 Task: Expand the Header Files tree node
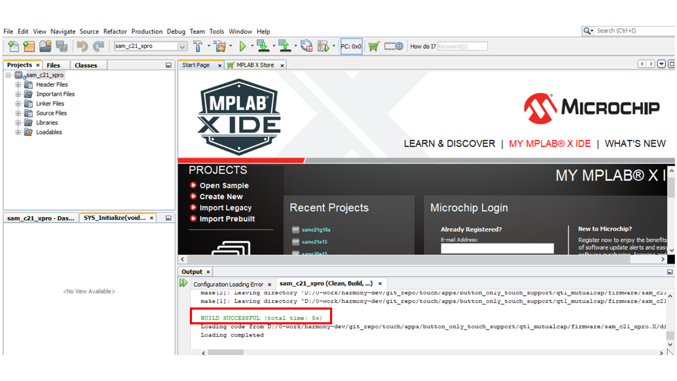tap(18, 85)
